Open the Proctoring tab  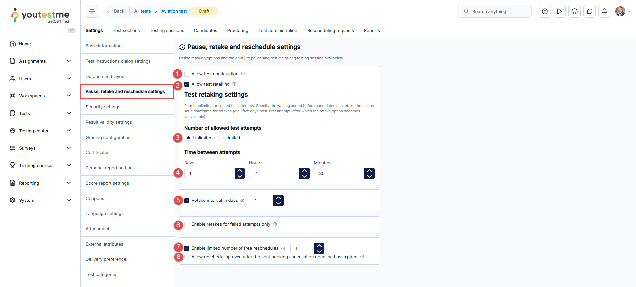[238, 30]
